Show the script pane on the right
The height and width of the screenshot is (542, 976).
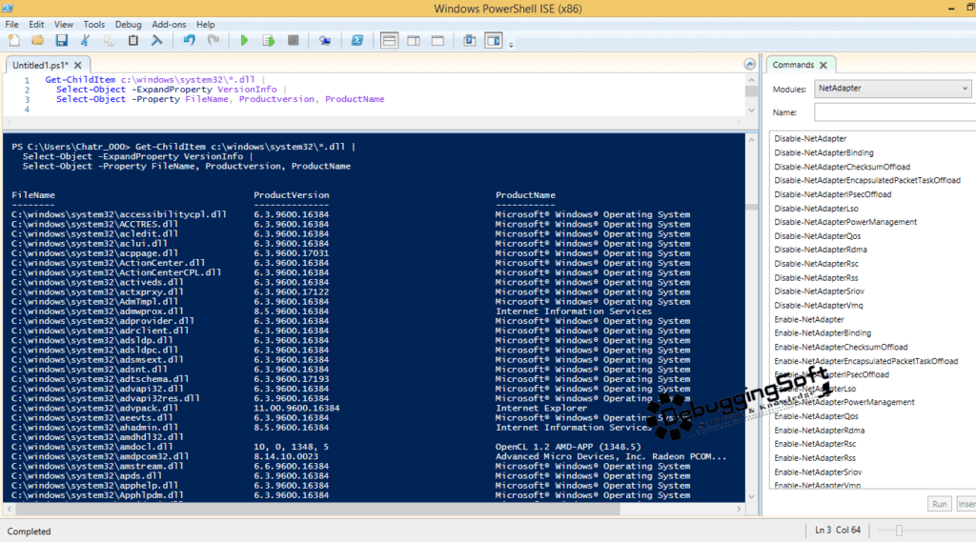[x=414, y=40]
